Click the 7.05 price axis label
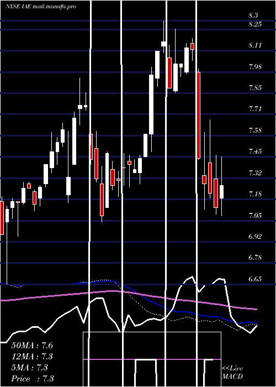The image size is (276, 387). pyautogui.click(x=255, y=216)
